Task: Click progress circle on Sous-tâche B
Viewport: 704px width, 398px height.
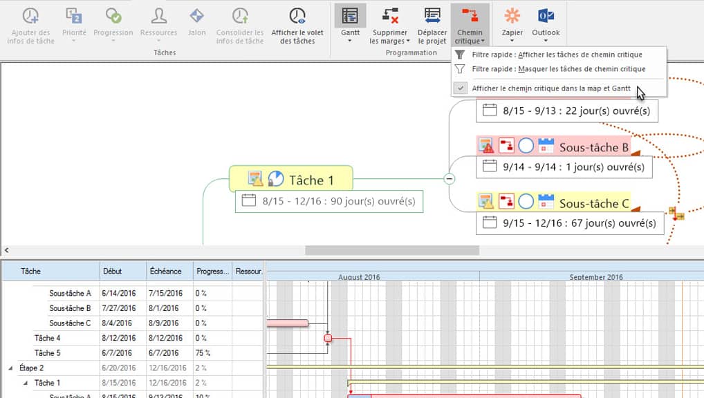Action: pos(526,146)
